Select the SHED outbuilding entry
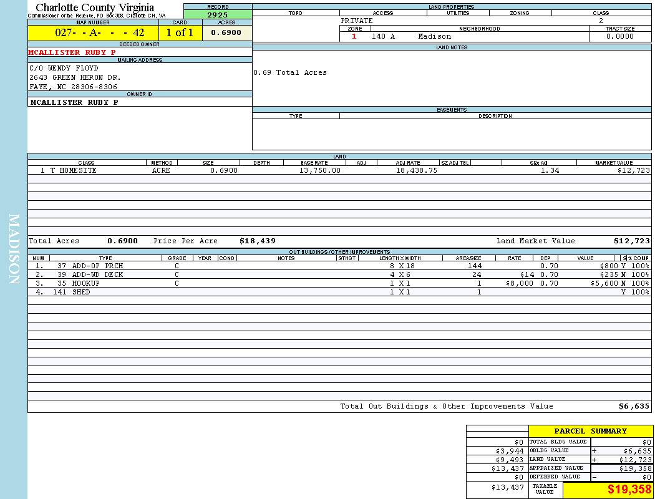Viewport: 655px width, 499px height. tap(81, 292)
